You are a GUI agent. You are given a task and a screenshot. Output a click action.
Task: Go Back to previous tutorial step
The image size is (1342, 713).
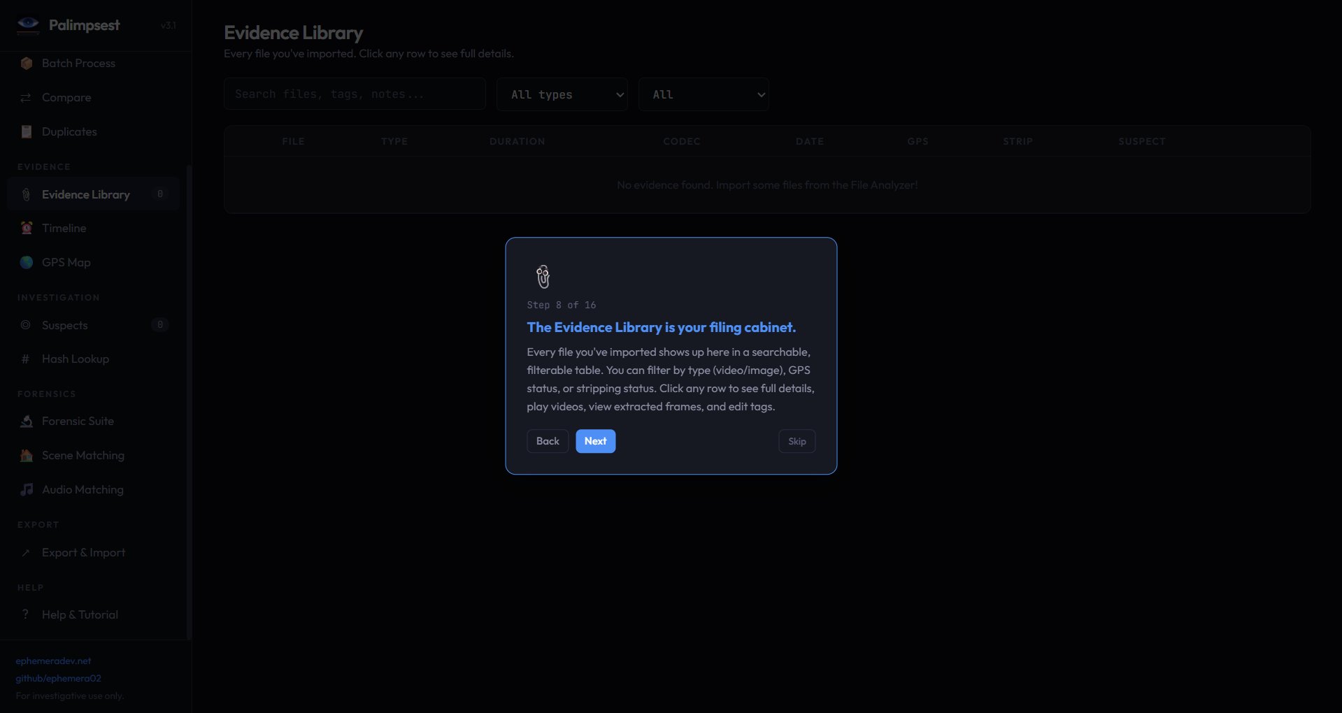pyautogui.click(x=547, y=441)
